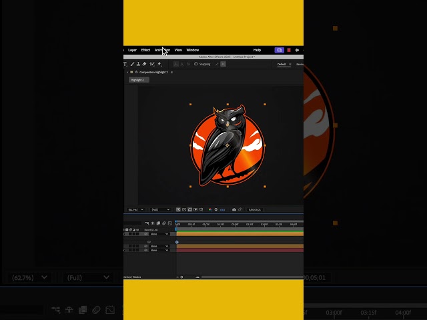Open the Composition Mini-Flowchart icon
The width and height of the screenshot is (427, 320).
click(x=147, y=223)
